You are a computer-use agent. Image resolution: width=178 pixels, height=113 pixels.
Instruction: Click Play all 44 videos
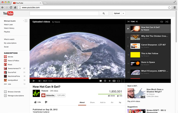pyautogui.click(x=134, y=101)
